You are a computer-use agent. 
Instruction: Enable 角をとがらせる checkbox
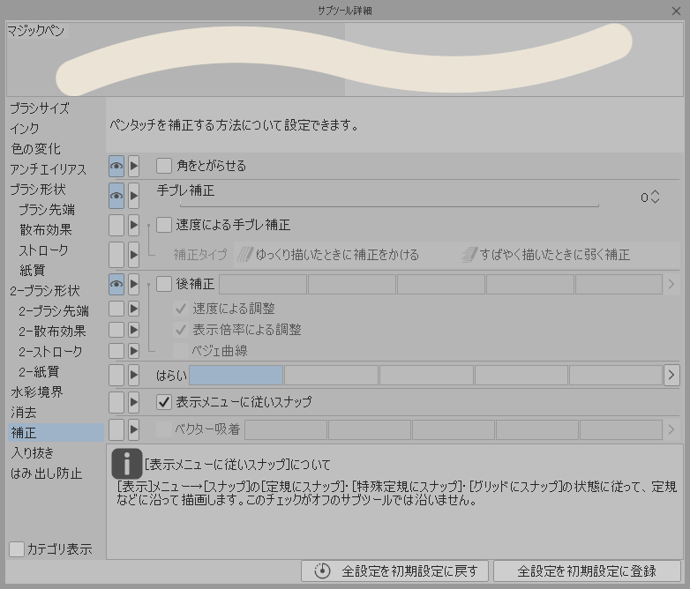pos(164,166)
